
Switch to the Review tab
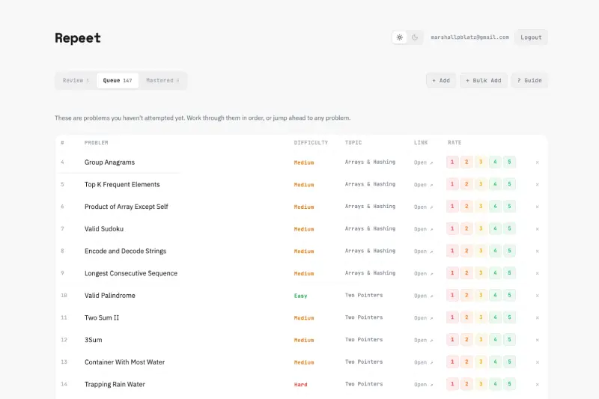click(x=76, y=81)
